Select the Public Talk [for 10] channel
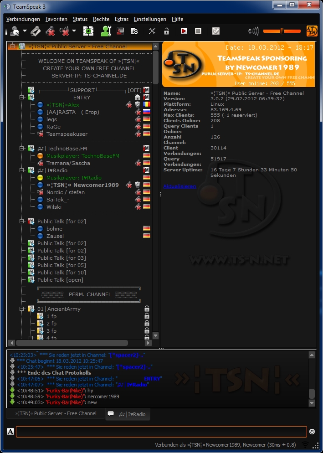323x453 pixels. click(x=62, y=272)
